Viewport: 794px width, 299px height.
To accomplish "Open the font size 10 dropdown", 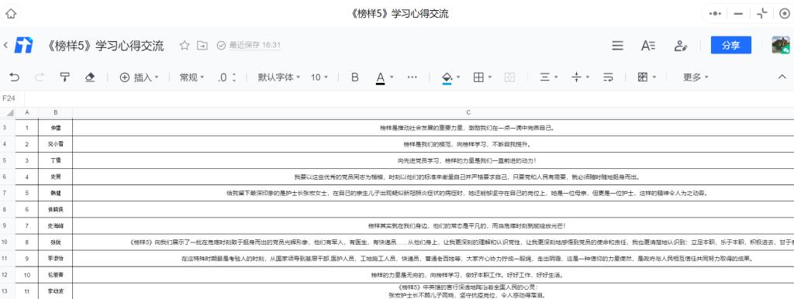I will click(319, 77).
